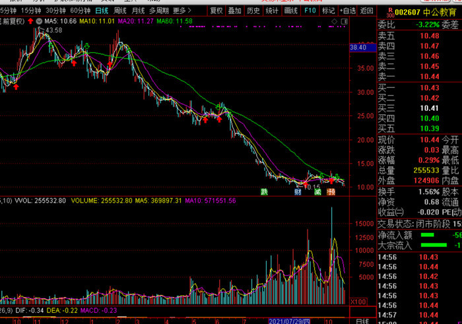Open the 多周期 multi-period menu
Image resolution: width=462 pixels, height=324 pixels.
158,11
